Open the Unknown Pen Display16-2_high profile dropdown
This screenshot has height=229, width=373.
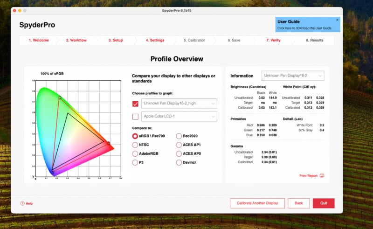pyautogui.click(x=179, y=104)
